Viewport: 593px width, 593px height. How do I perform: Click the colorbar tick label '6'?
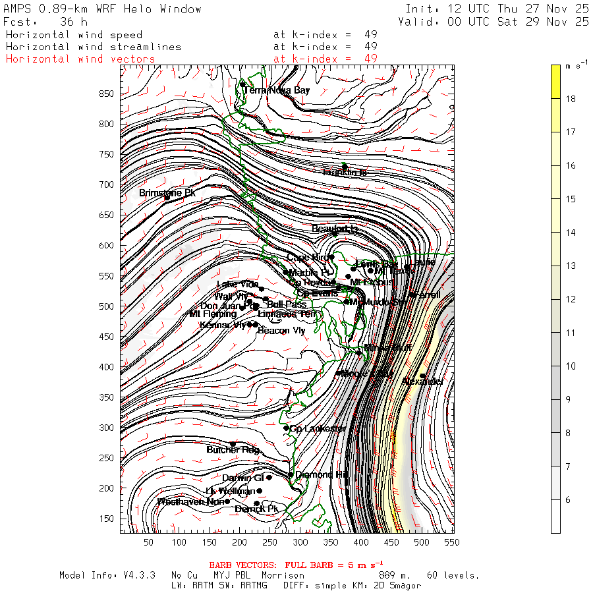pos(568,500)
